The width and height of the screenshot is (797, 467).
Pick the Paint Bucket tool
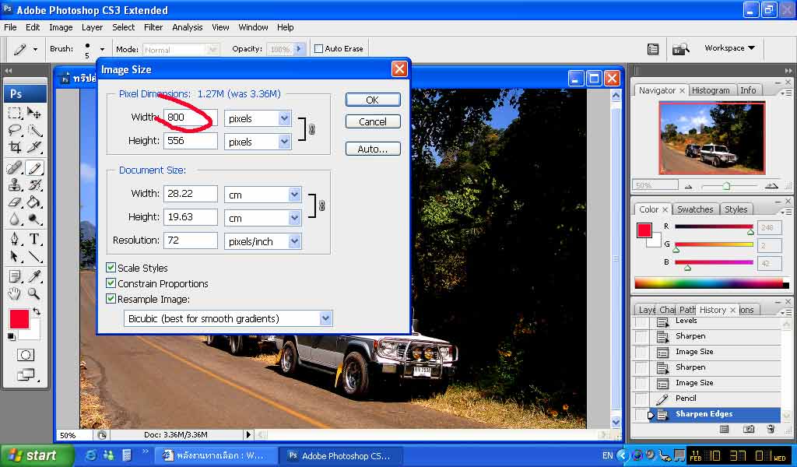coord(35,202)
